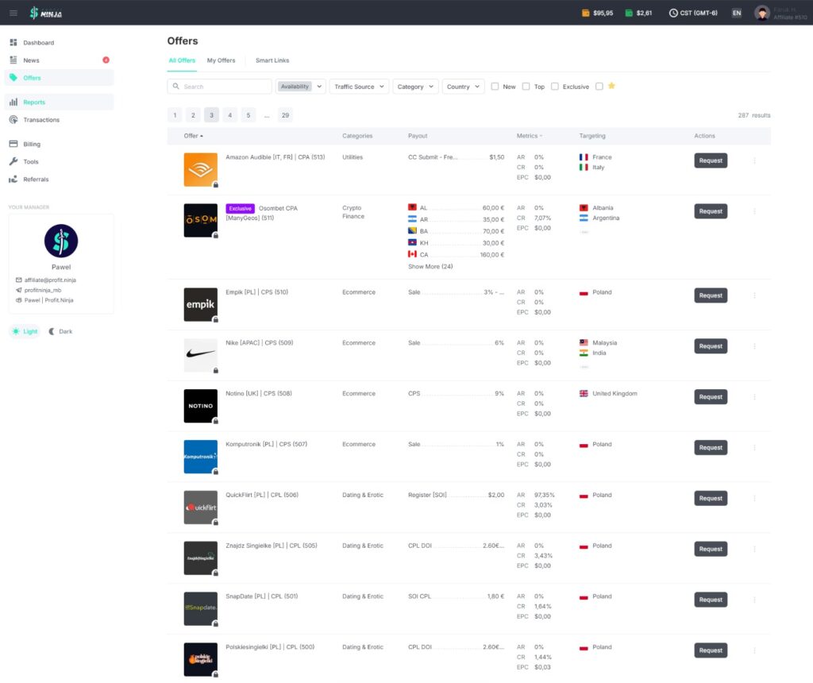Open the Category dropdown filter
The image size is (813, 683).
[x=415, y=87]
